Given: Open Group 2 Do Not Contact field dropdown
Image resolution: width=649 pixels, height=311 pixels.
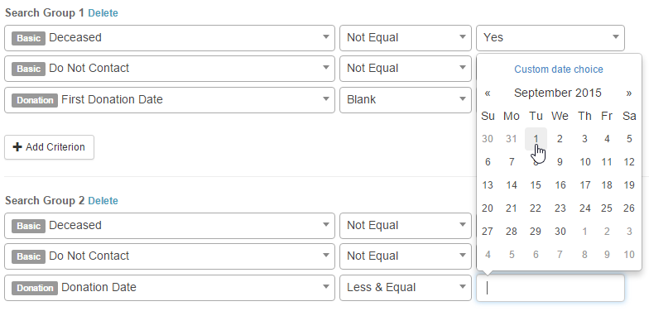Looking at the screenshot, I should coord(170,256).
